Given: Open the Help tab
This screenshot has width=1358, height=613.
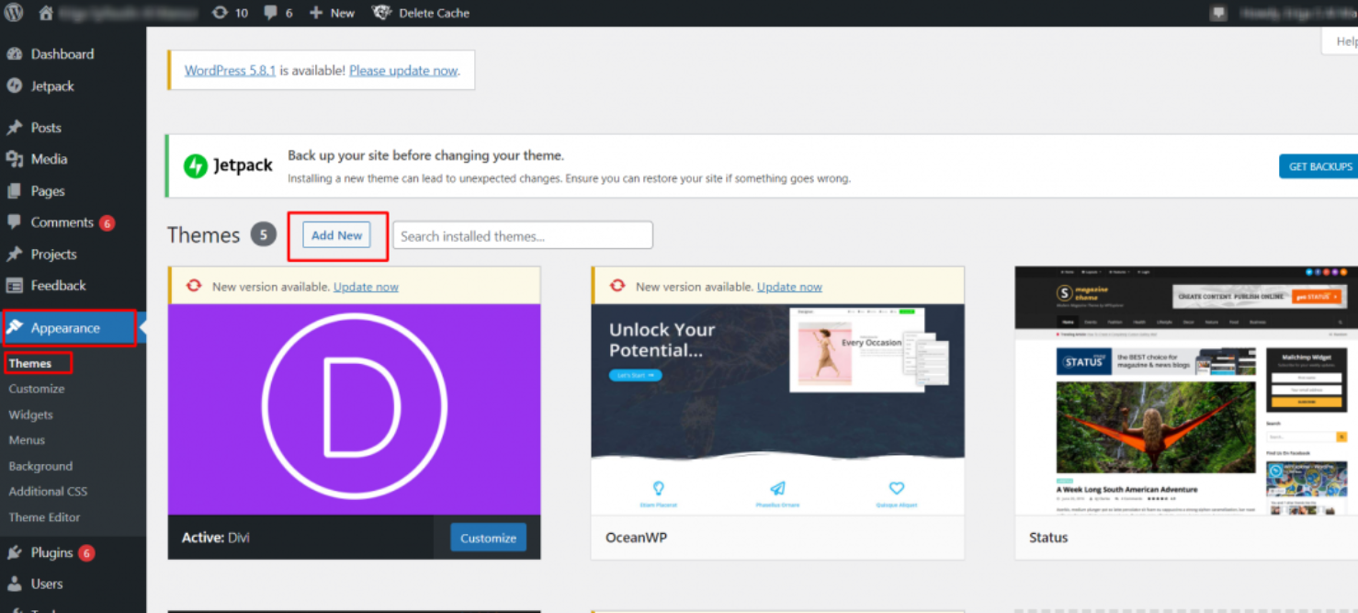Looking at the screenshot, I should pyautogui.click(x=1344, y=41).
